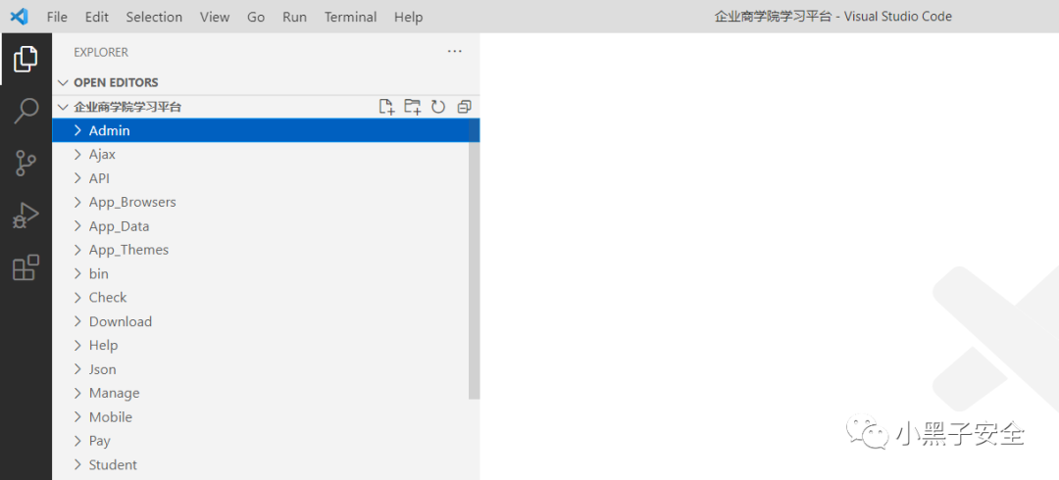The width and height of the screenshot is (1059, 480).
Task: Open the Help menu
Action: (x=408, y=17)
